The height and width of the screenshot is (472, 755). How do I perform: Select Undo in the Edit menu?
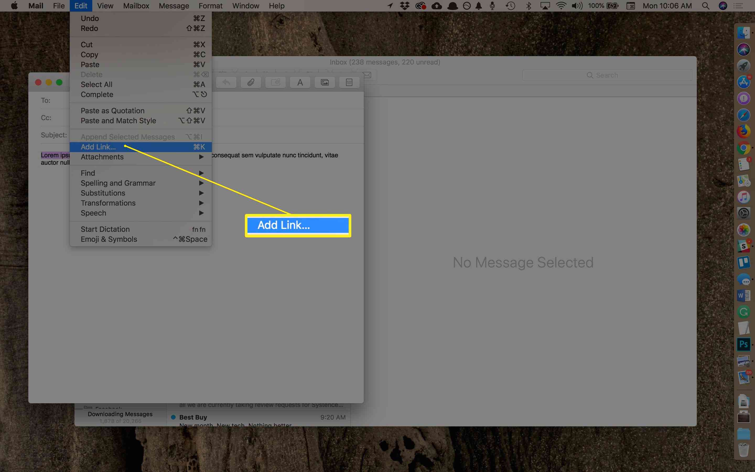coord(141,18)
